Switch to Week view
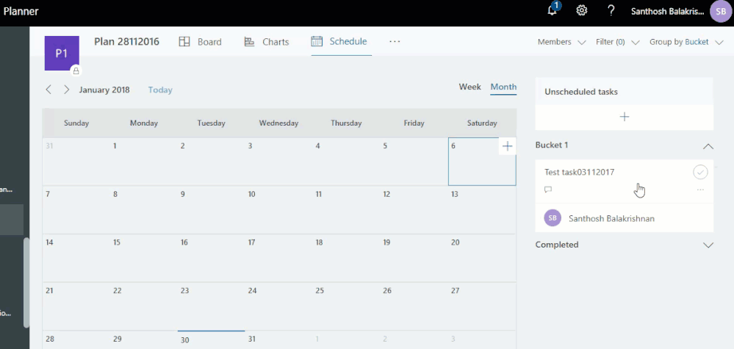Viewport: 734px width, 349px height. coord(469,87)
